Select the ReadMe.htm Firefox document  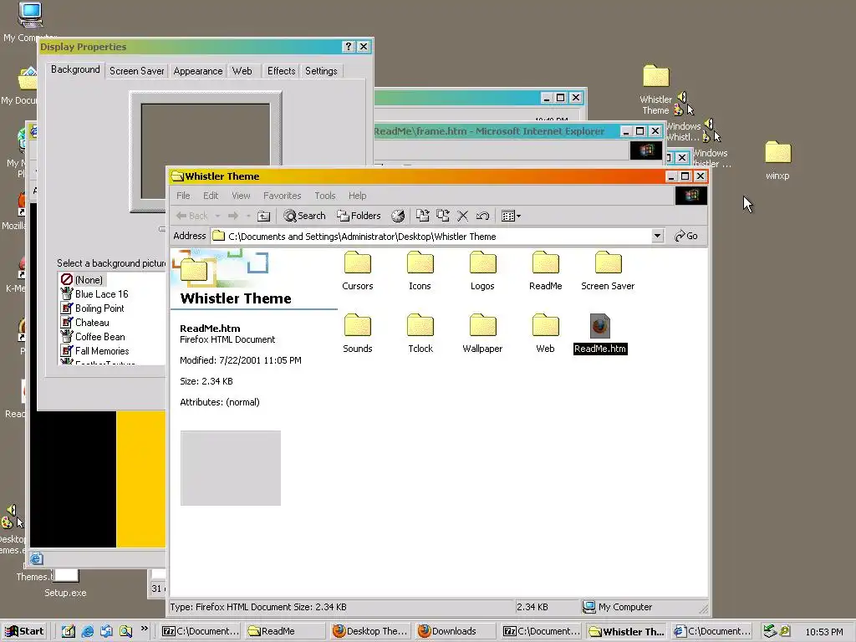pyautogui.click(x=600, y=334)
